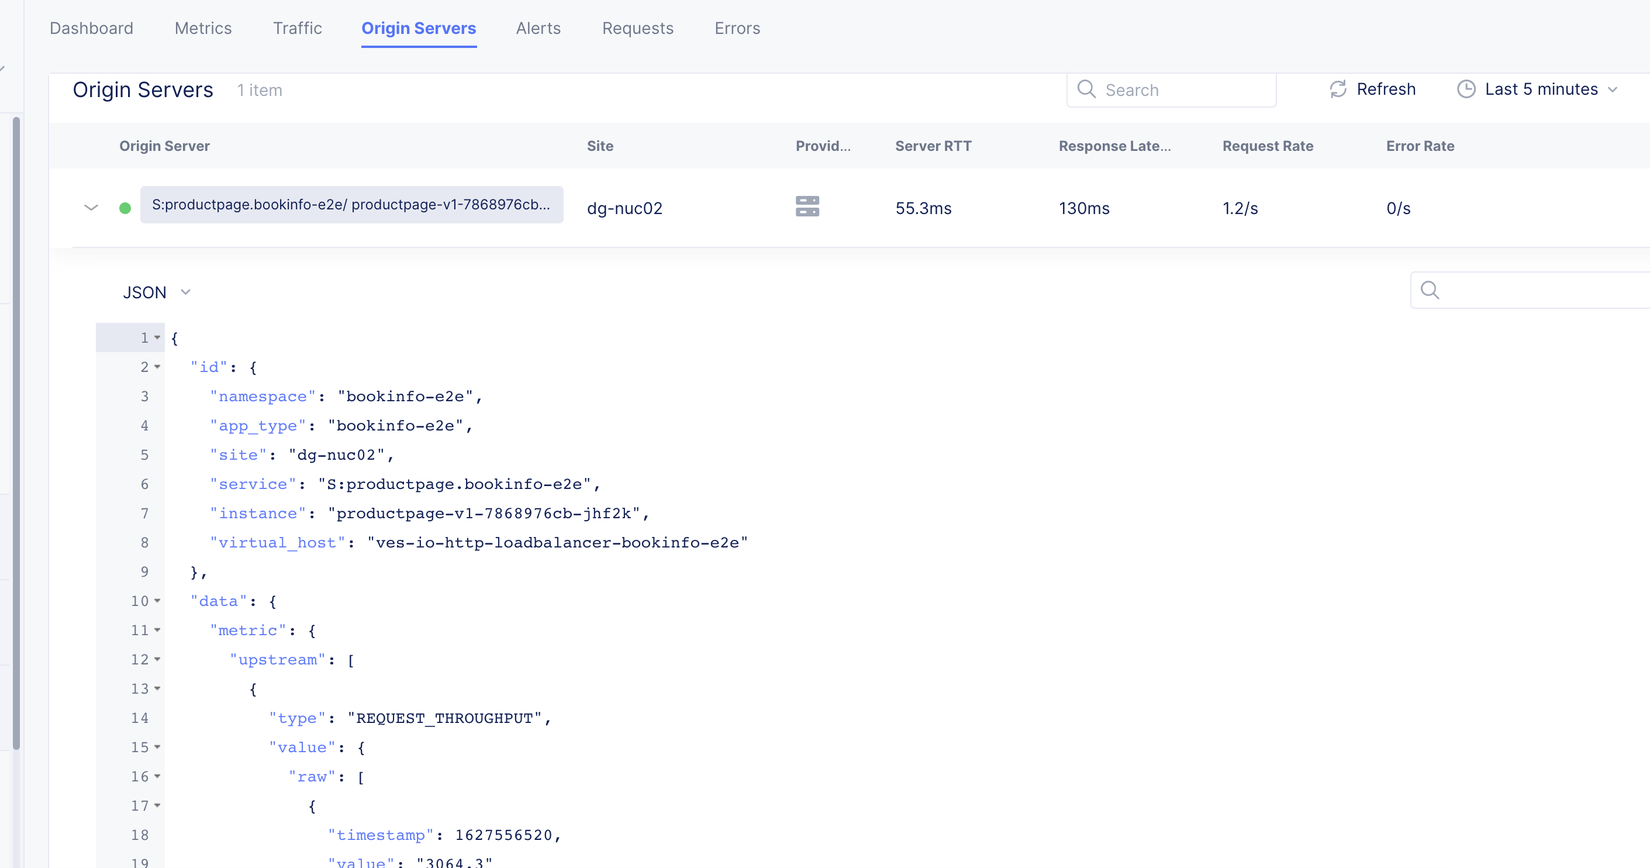
Task: Switch to the Metrics tab
Action: click(x=203, y=28)
